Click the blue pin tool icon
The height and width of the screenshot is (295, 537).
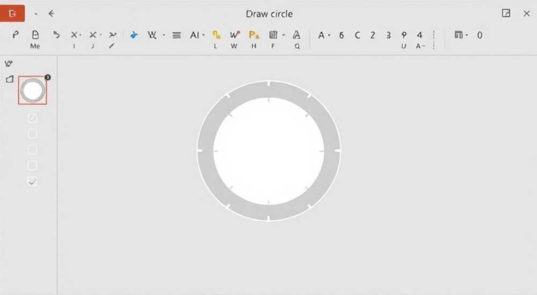click(x=134, y=35)
